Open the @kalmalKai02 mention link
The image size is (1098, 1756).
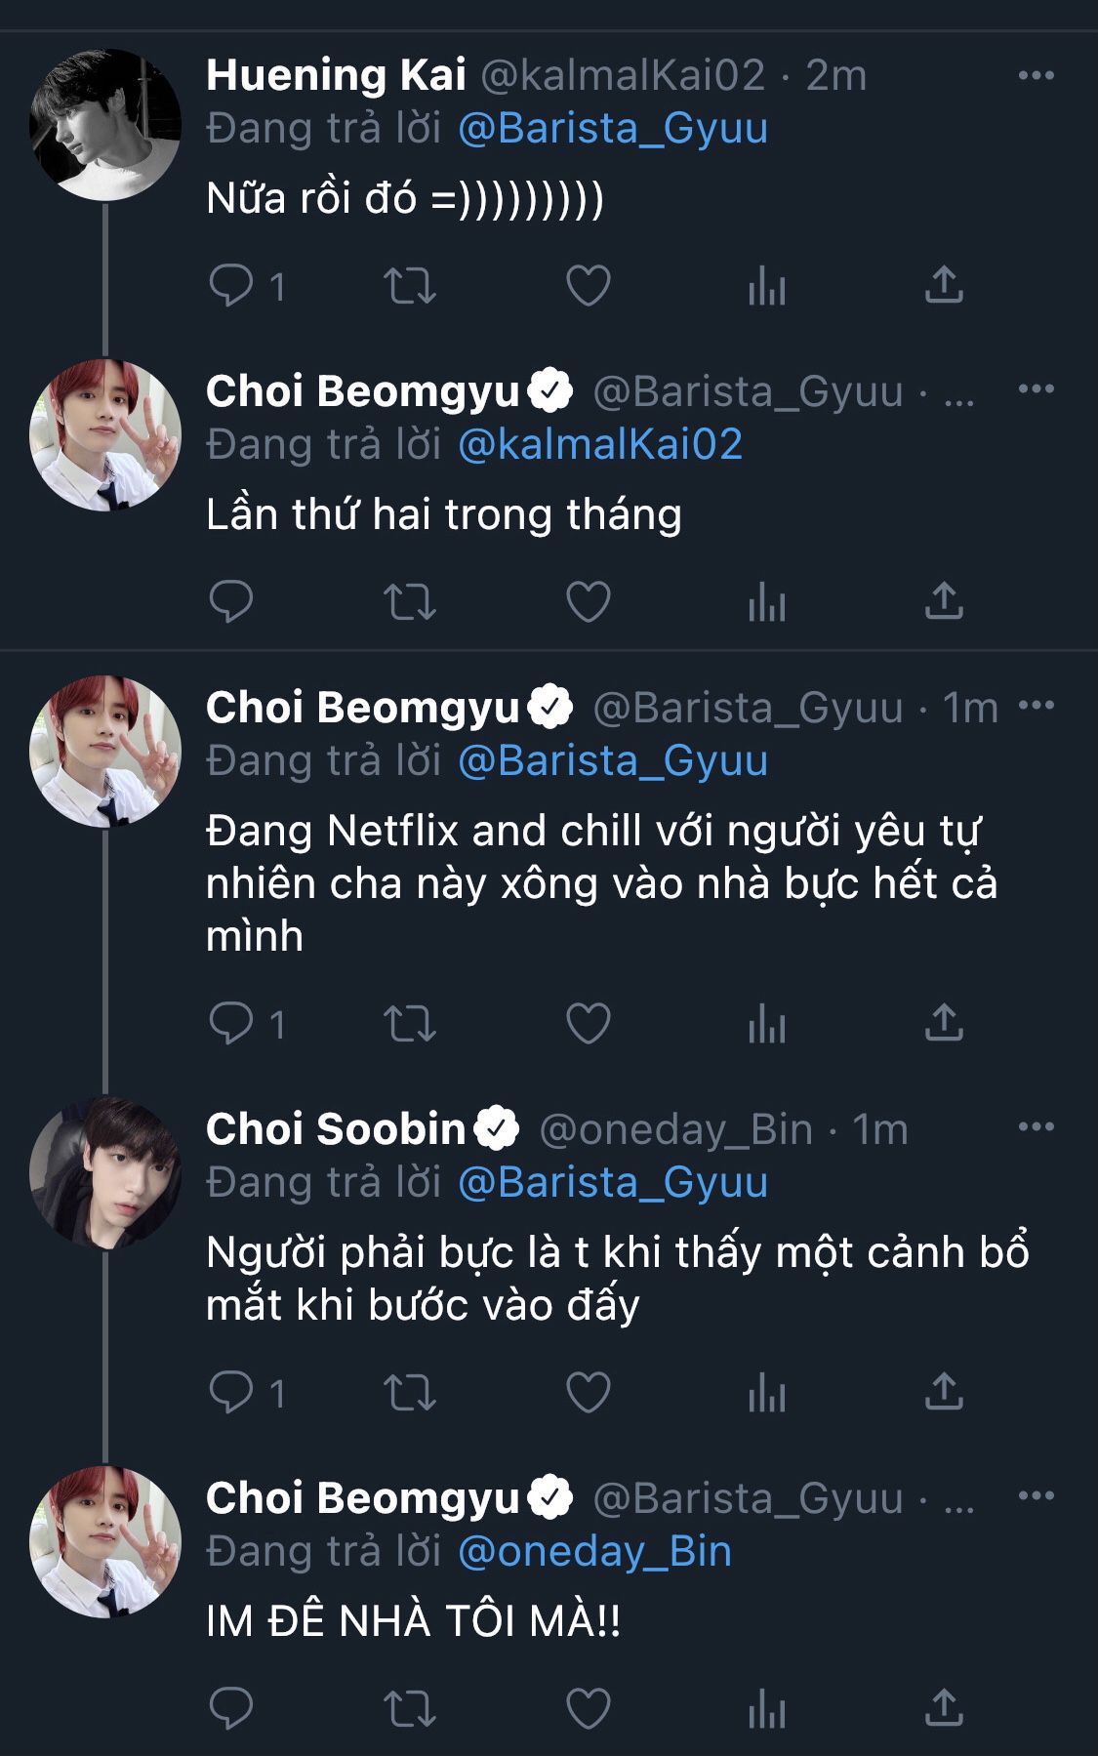[x=600, y=444]
